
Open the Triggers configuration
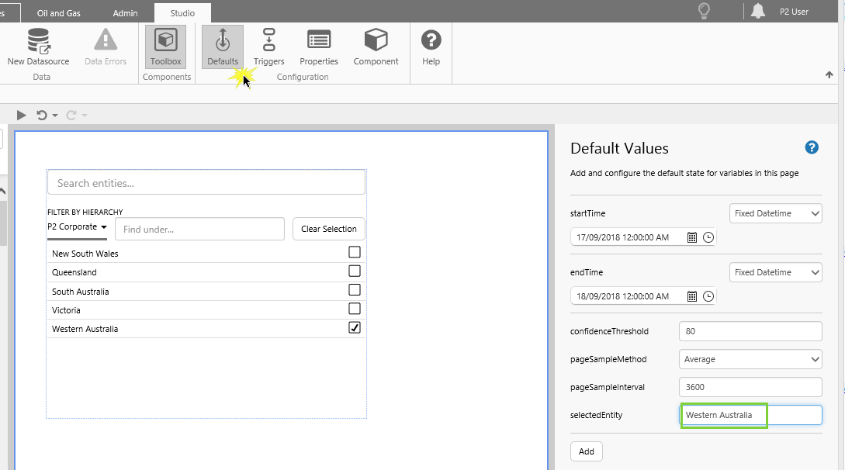268,47
